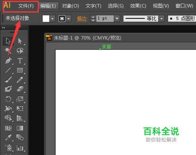Click the green 页面 smart guide label
The width and height of the screenshot is (196, 155).
point(107,47)
